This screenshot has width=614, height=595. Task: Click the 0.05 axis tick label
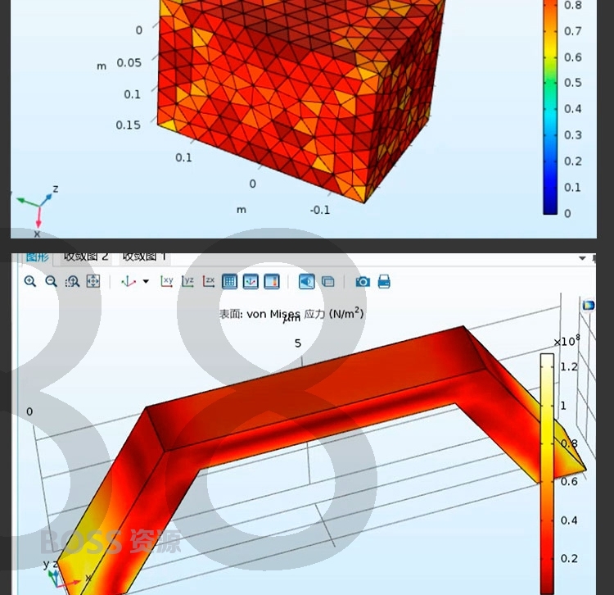coord(129,63)
